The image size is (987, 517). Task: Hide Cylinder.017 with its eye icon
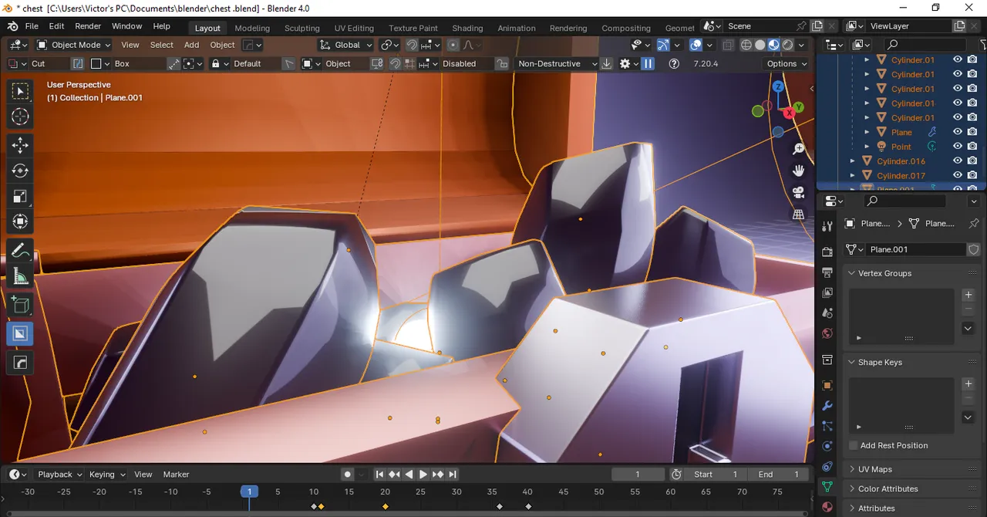coord(958,176)
